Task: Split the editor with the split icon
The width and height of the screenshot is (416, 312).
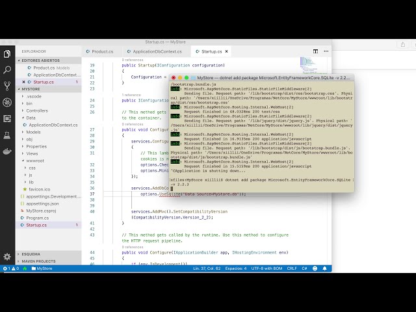Action: click(315, 51)
